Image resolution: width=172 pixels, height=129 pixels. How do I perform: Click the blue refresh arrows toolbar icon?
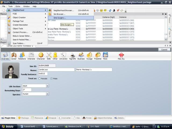coord(110,10)
